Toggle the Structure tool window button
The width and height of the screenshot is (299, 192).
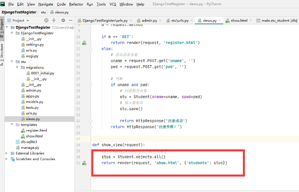[x=2, y=55]
